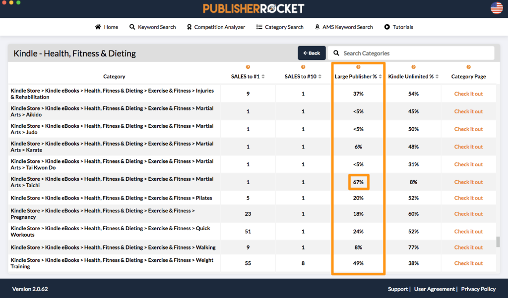
Task: Click the Kindle - Health, Fitness & Dieting heading
Action: 74,53
